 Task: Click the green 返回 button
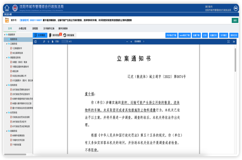pyautogui.click(x=235, y=21)
